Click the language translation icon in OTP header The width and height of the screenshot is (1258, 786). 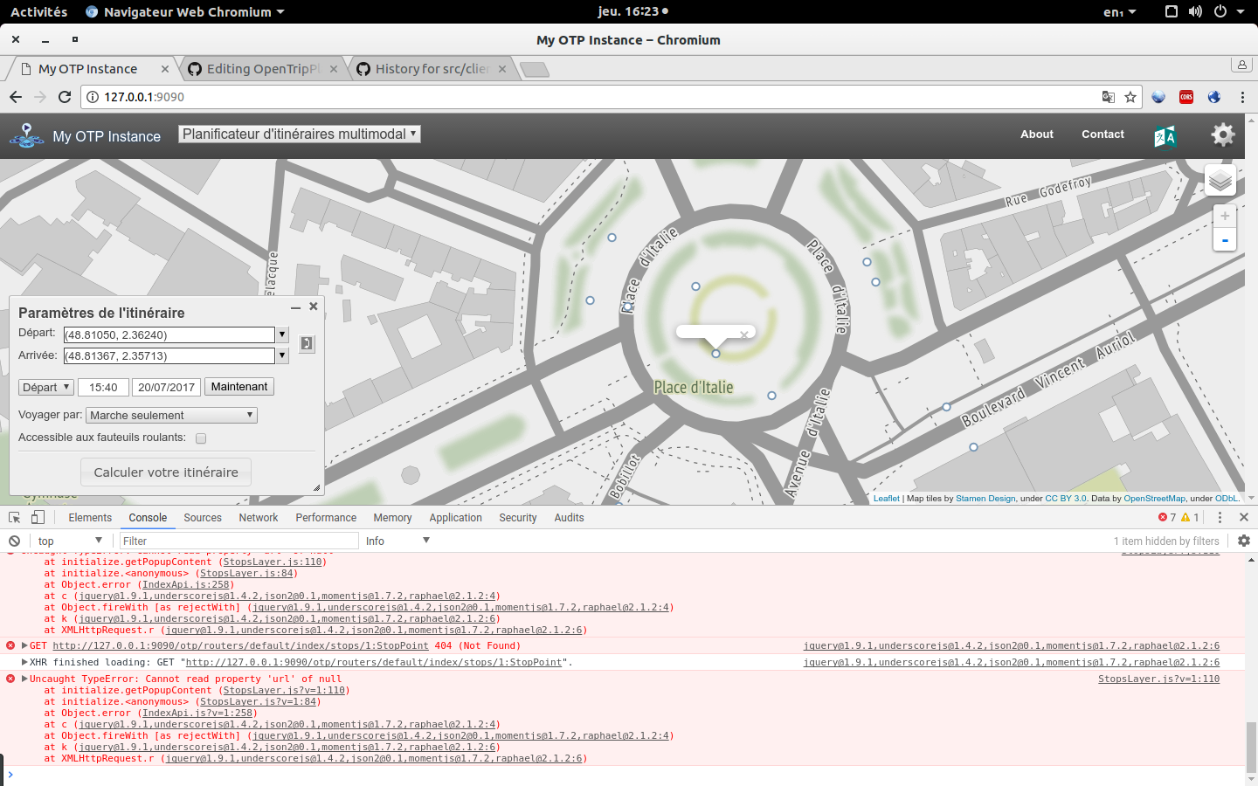pos(1165,137)
